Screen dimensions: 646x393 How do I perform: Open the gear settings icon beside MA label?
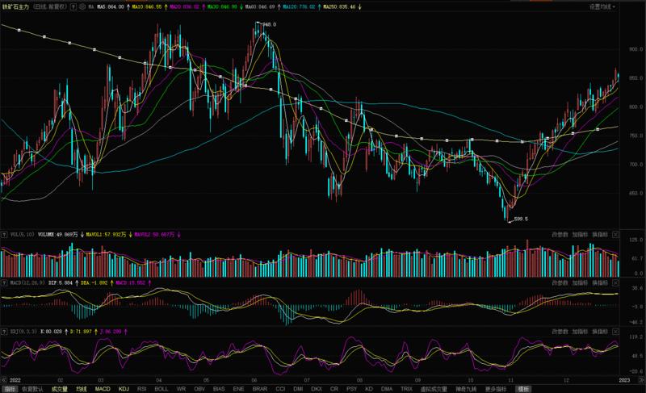point(82,7)
